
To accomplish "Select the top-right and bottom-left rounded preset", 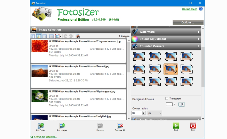I will [x=186, y=69].
